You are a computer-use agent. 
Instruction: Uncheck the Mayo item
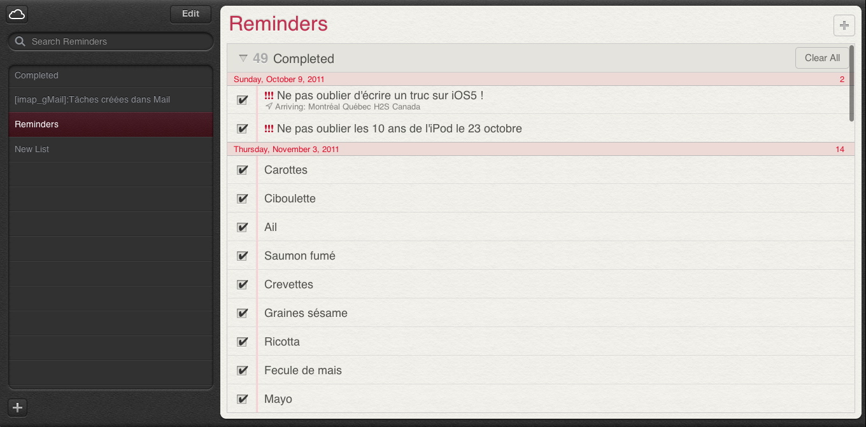point(242,399)
